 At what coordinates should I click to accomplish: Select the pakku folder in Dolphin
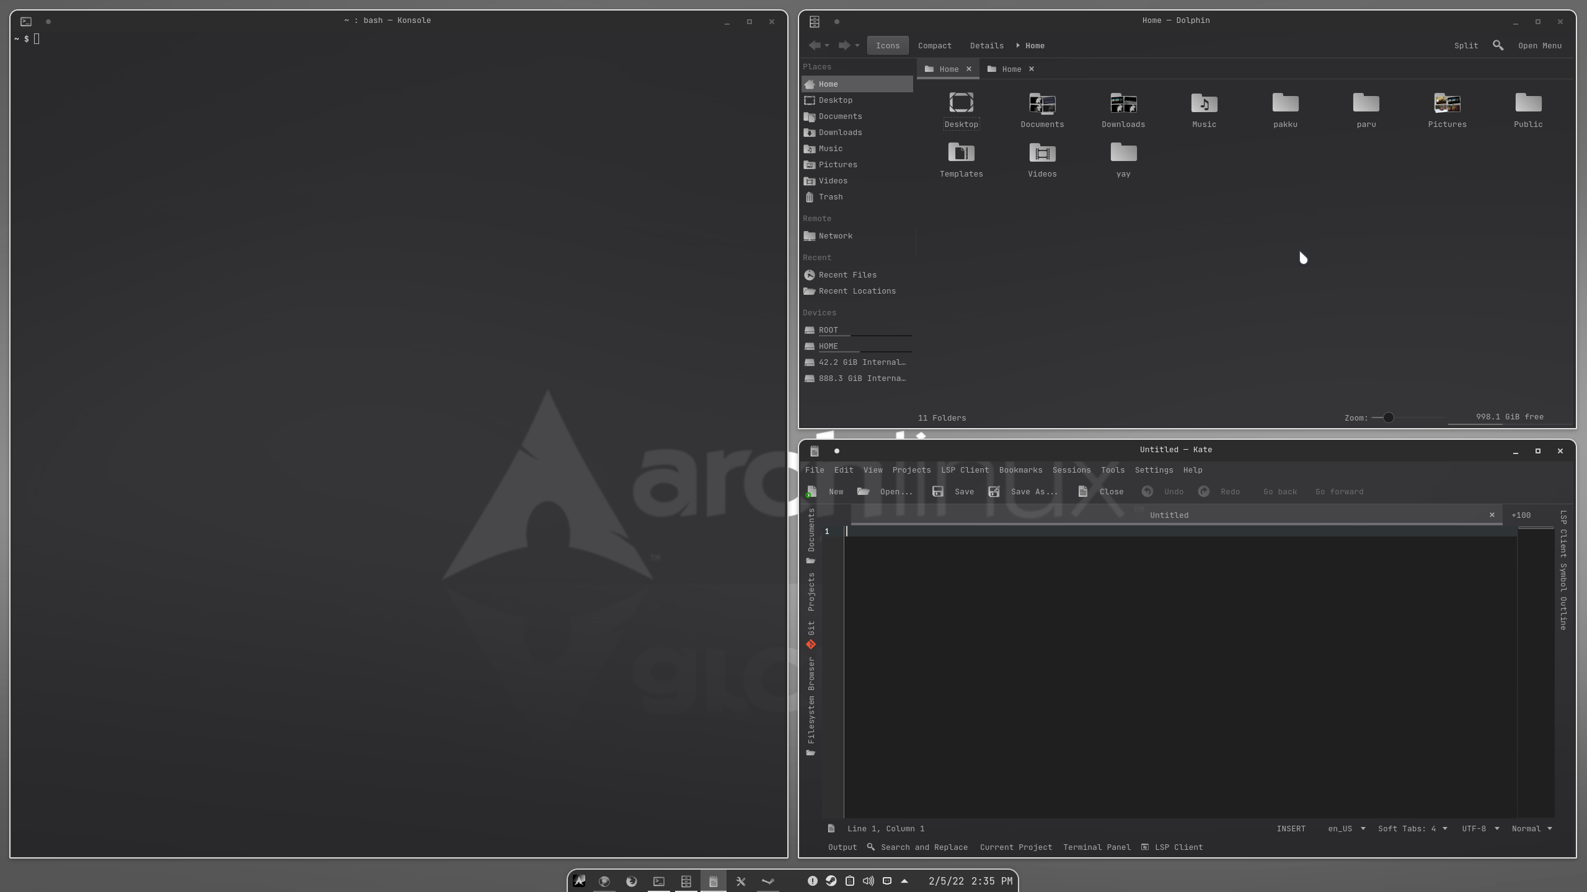(1285, 110)
